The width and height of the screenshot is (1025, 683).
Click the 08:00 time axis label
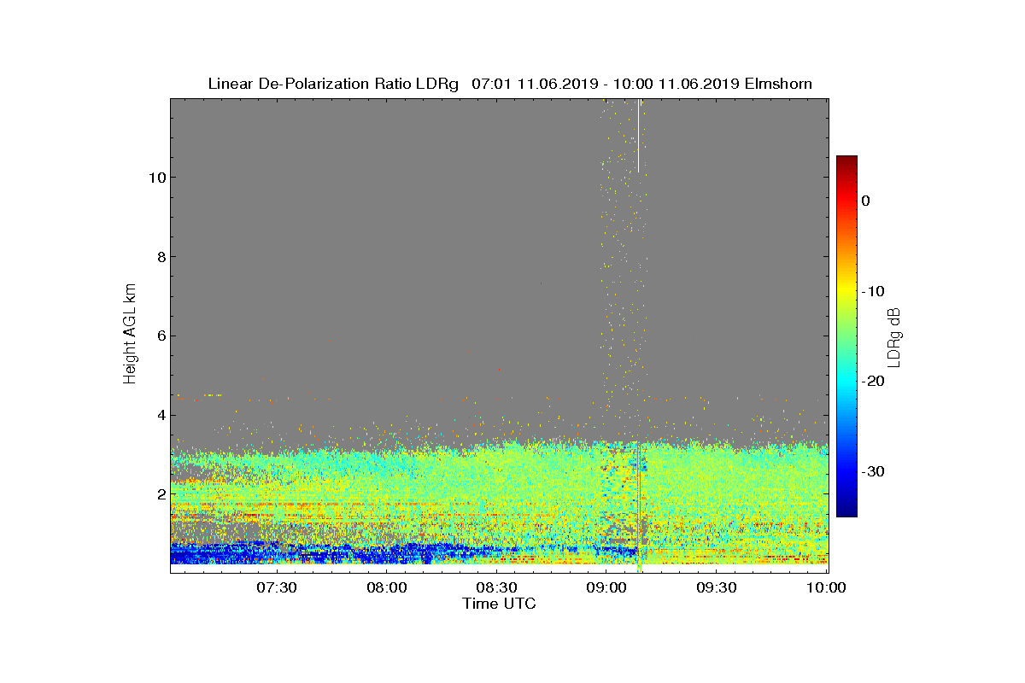tap(386, 587)
